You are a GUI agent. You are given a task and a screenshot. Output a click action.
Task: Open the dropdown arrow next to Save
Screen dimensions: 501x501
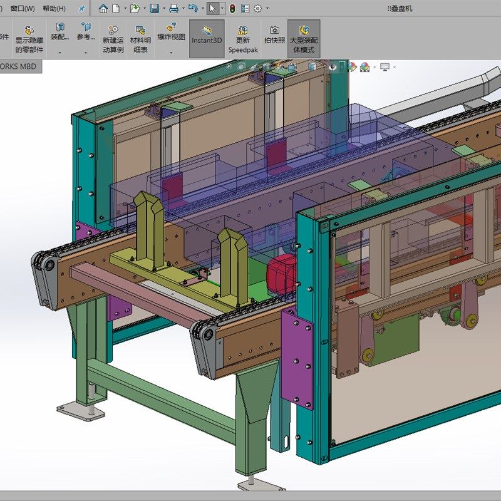pyautogui.click(x=163, y=9)
